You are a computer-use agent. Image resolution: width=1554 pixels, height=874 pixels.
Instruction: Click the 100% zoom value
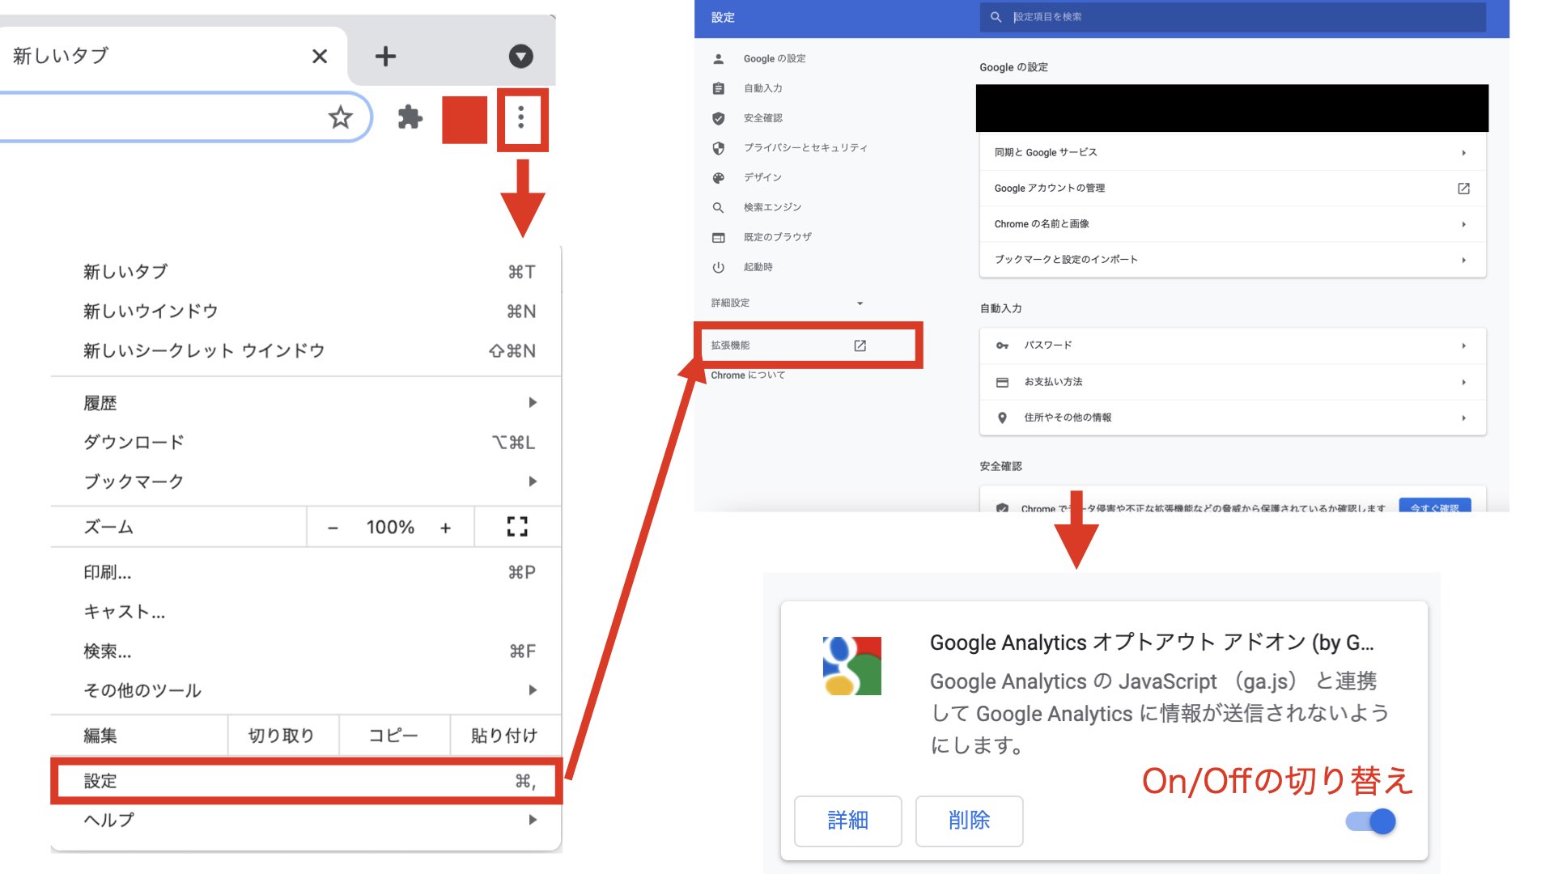[x=390, y=528]
